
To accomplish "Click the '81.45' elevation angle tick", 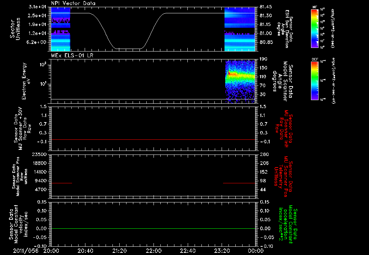I will 266,7.
